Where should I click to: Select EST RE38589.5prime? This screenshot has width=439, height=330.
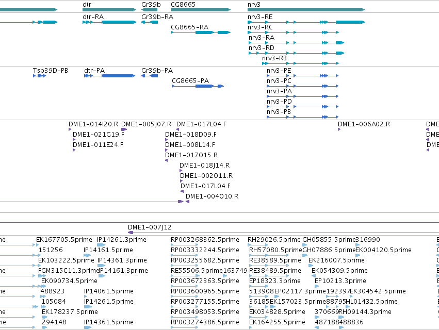pyautogui.click(x=275, y=260)
